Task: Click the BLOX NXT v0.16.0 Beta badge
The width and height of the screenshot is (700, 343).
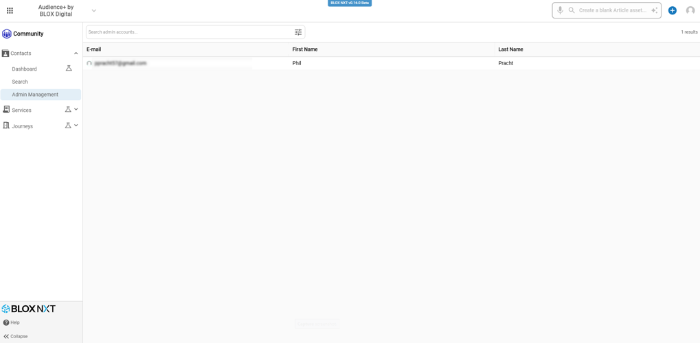Action: [350, 3]
